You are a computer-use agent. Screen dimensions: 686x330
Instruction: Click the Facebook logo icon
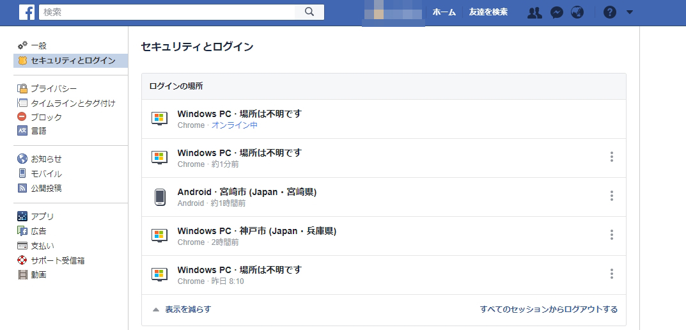27,12
